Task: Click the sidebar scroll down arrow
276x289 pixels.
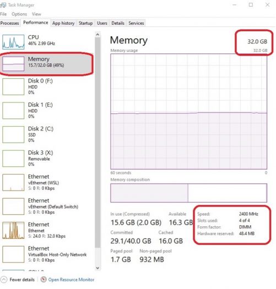Action: 98,268
